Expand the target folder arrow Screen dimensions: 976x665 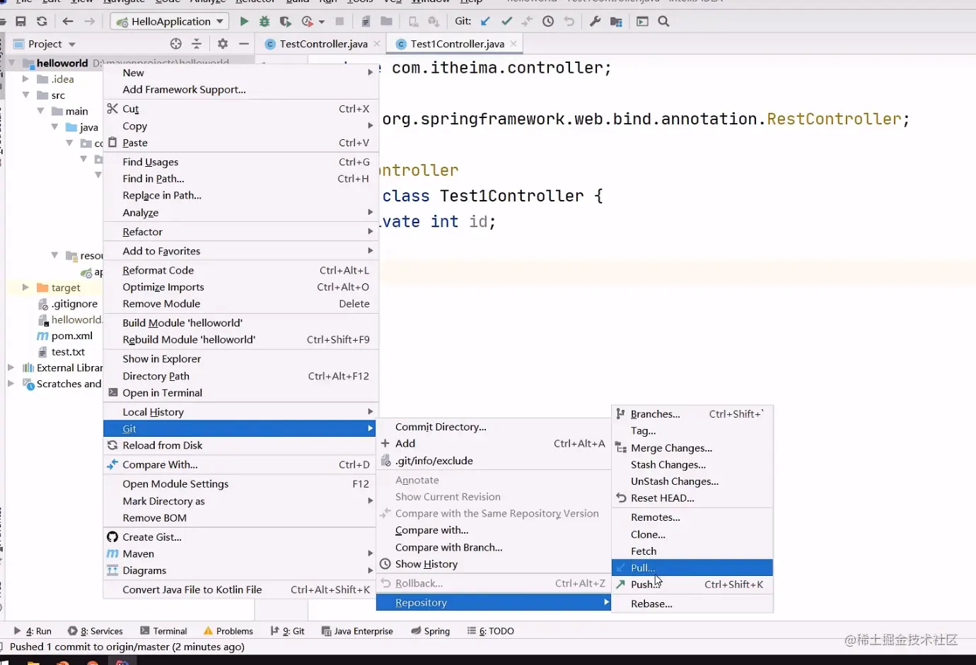(x=25, y=288)
